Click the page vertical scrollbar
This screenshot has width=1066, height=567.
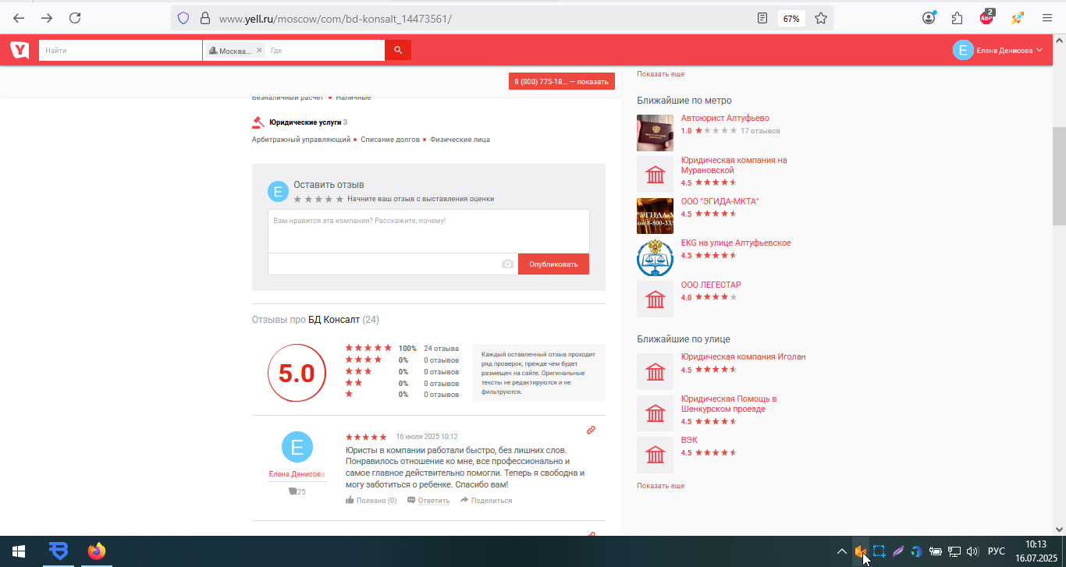click(x=1059, y=175)
